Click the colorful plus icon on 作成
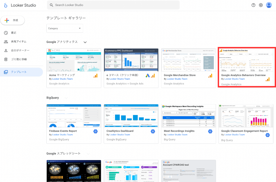The height and width of the screenshot is (182, 276). click(7, 20)
